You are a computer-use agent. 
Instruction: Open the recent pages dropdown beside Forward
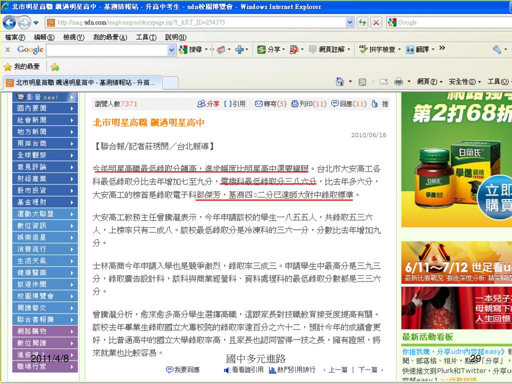[36, 23]
